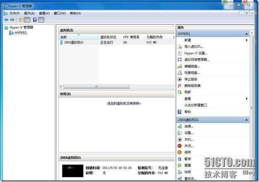259x182 pixels.
Task: Sort by CPU 使用率 column header
Action: [133, 37]
